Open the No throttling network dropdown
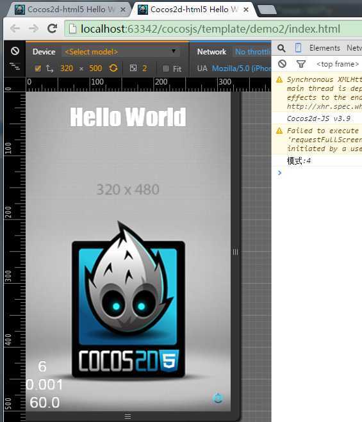The height and width of the screenshot is (422, 362). pos(252,52)
